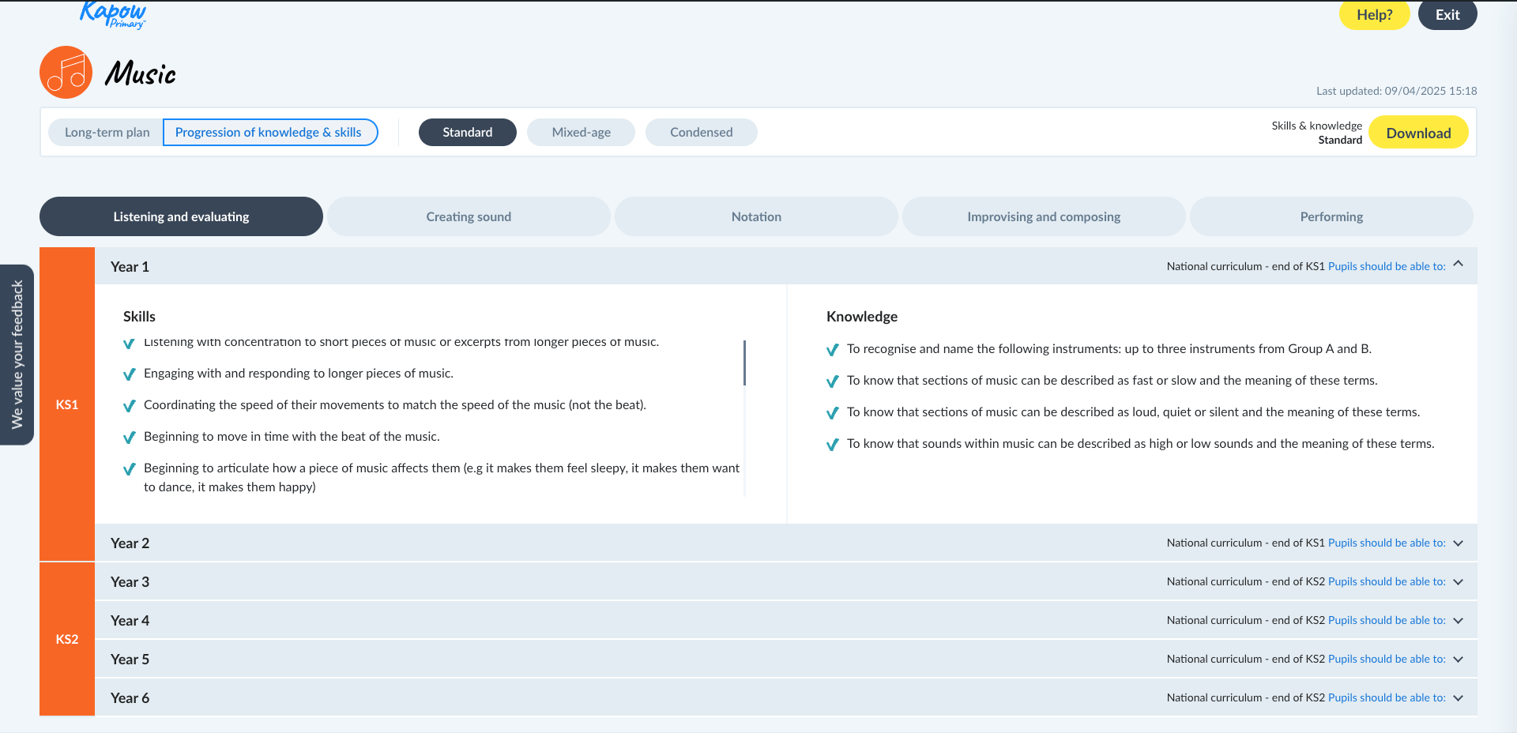Click the KS1 orange label
This screenshot has width=1517, height=733.
[67, 404]
